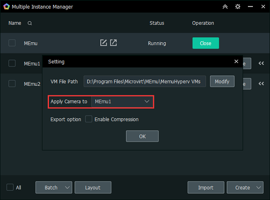
Task: Click the create shortcut icon for MEmu
Action: click(114, 43)
